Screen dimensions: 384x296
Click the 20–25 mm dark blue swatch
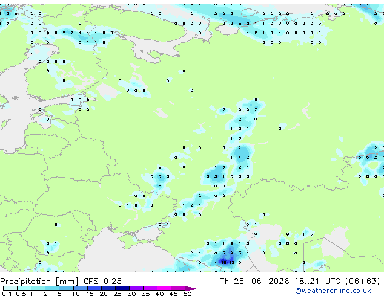(108, 288)
